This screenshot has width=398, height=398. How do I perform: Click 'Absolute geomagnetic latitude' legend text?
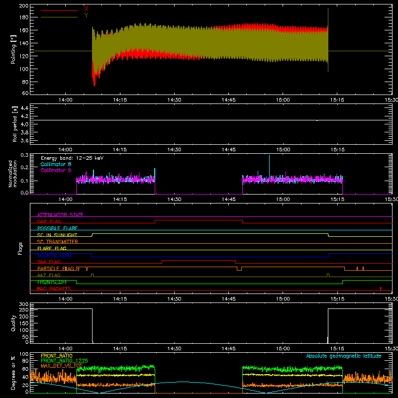(x=344, y=356)
